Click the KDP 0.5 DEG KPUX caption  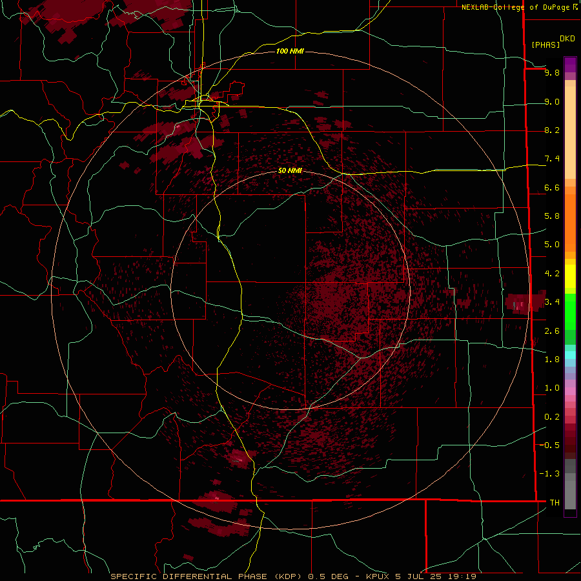point(294,576)
